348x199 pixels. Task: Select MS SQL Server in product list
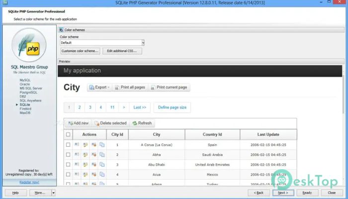31,88
